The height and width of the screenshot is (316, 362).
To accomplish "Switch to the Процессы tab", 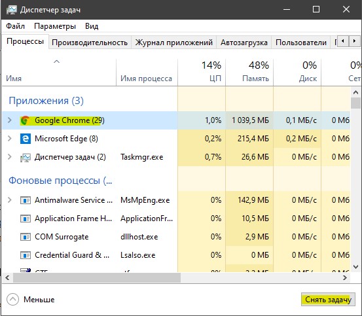I will (25, 41).
